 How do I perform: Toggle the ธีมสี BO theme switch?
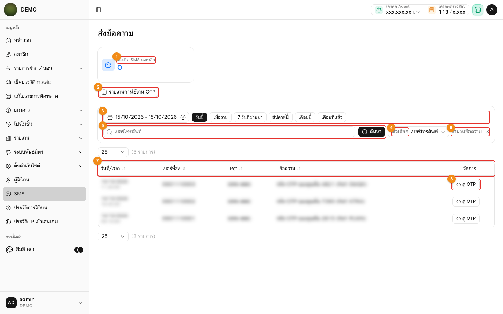point(79,250)
